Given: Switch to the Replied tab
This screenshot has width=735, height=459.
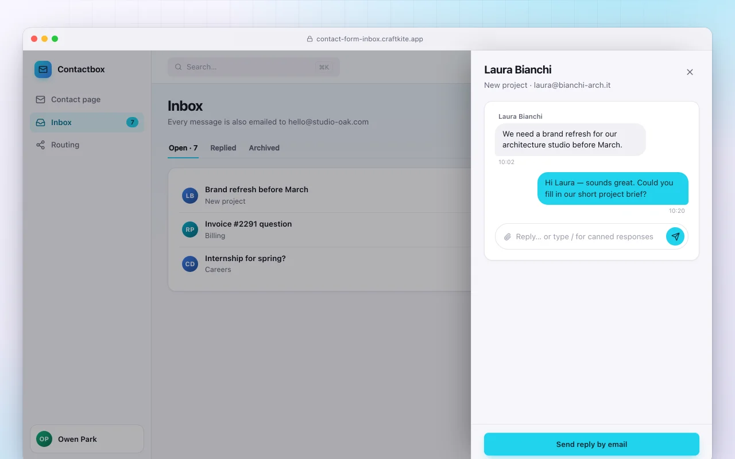Looking at the screenshot, I should coord(223,148).
